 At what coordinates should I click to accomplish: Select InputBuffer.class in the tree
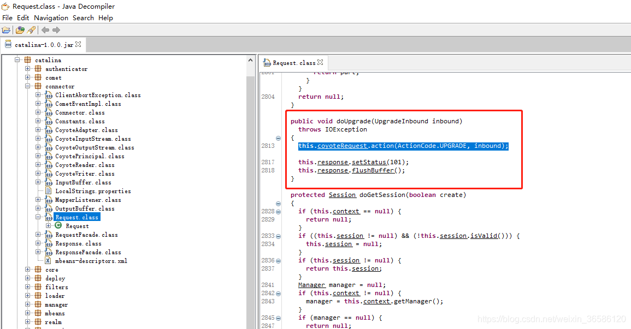pos(83,182)
